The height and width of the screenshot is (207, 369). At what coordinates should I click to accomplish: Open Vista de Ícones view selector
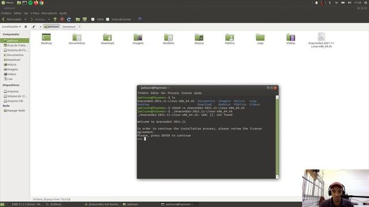122,20
